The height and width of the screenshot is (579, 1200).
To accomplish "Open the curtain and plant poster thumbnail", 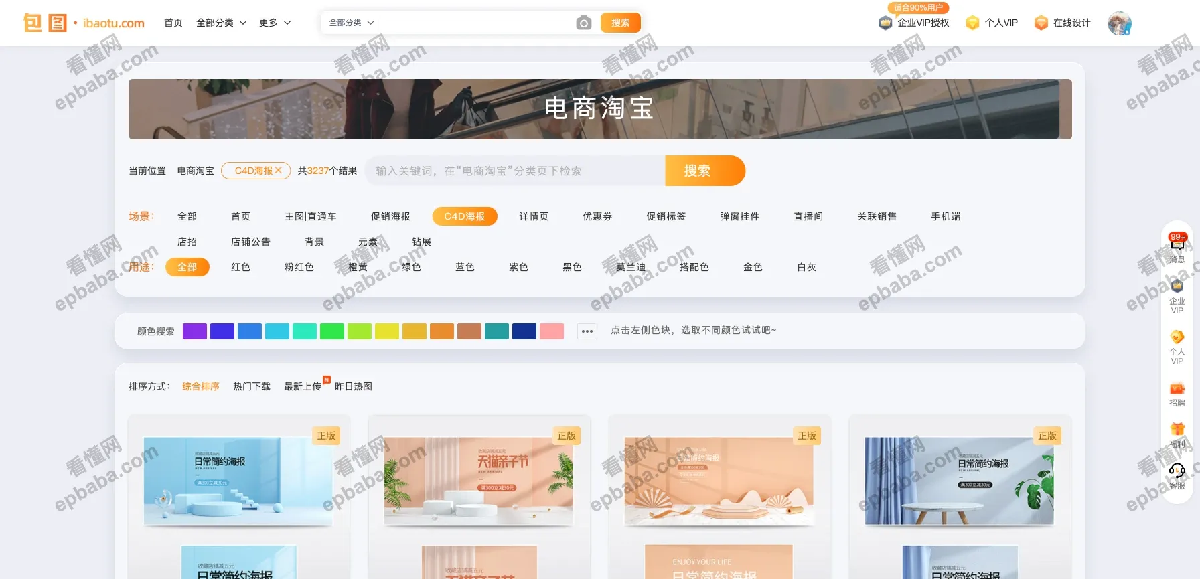I will (960, 481).
